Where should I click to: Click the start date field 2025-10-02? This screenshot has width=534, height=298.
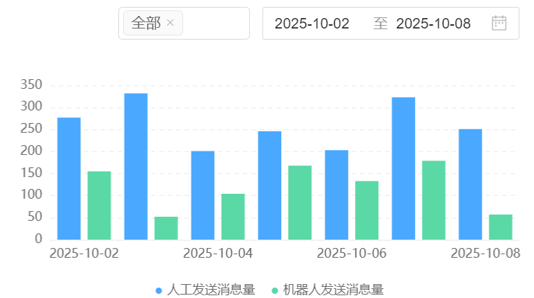[x=312, y=24]
